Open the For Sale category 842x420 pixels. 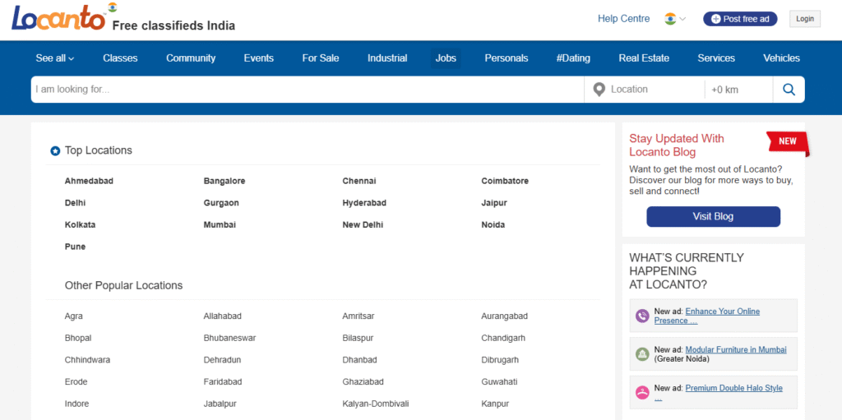321,58
